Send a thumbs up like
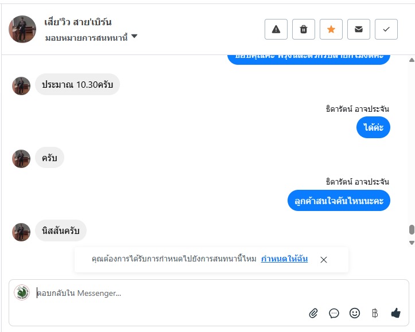The height and width of the screenshot is (332, 415). [395, 313]
